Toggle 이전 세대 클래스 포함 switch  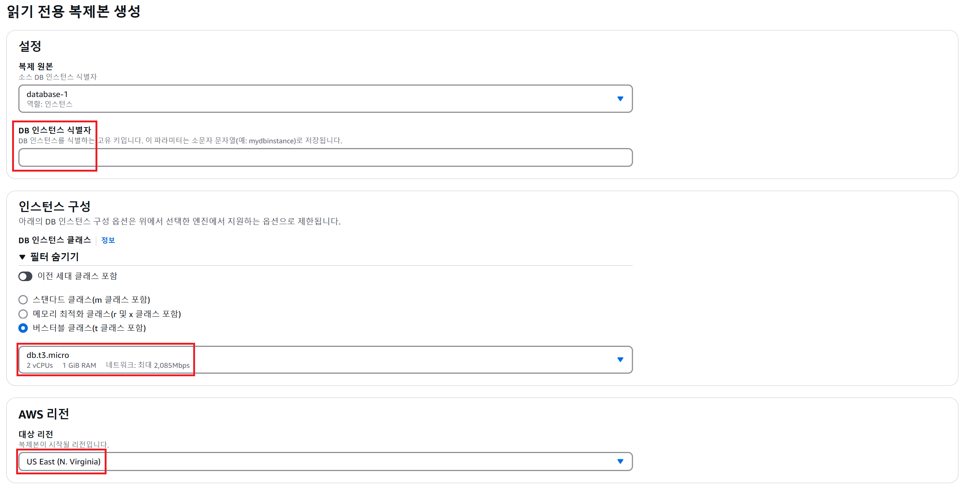[x=25, y=276]
